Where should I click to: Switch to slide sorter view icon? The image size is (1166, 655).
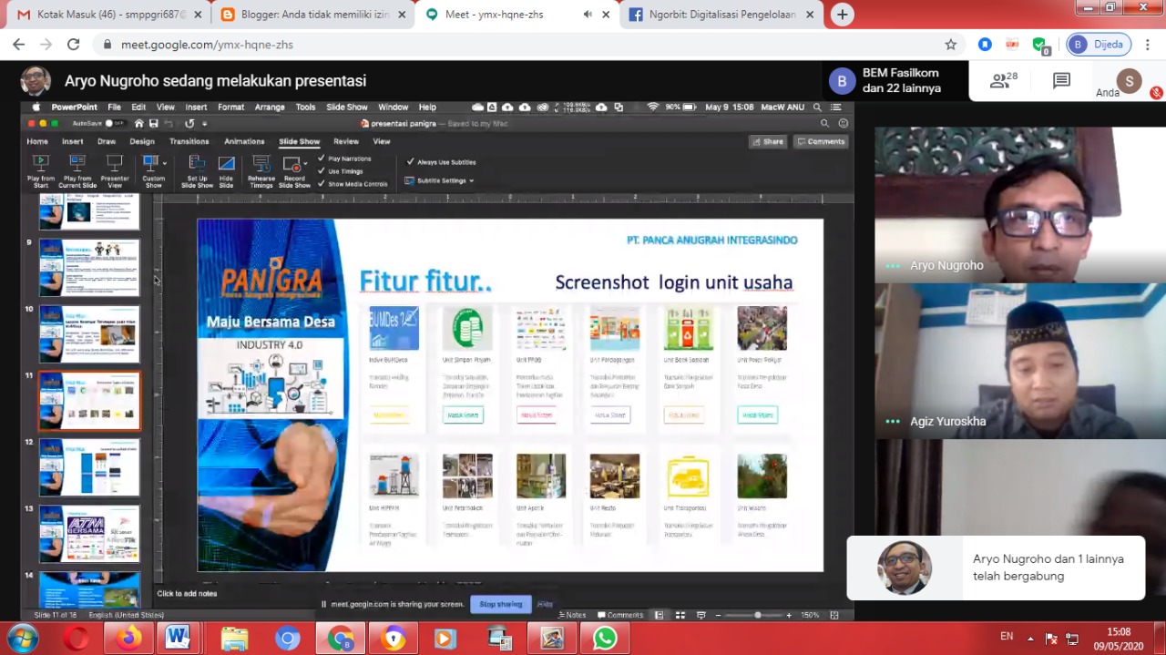pyautogui.click(x=680, y=615)
